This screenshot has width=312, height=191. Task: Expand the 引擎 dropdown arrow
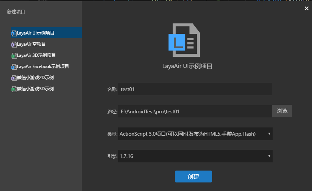269,156
